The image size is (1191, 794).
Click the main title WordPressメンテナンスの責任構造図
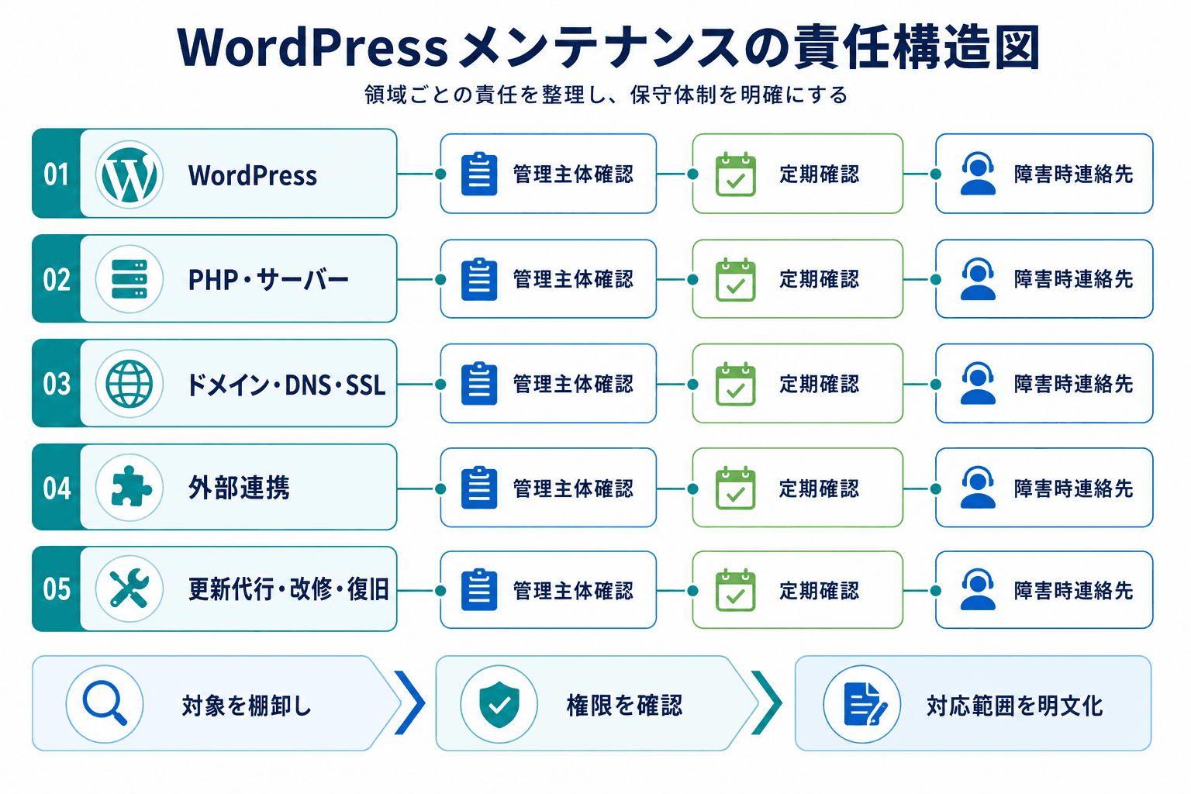coord(609,47)
